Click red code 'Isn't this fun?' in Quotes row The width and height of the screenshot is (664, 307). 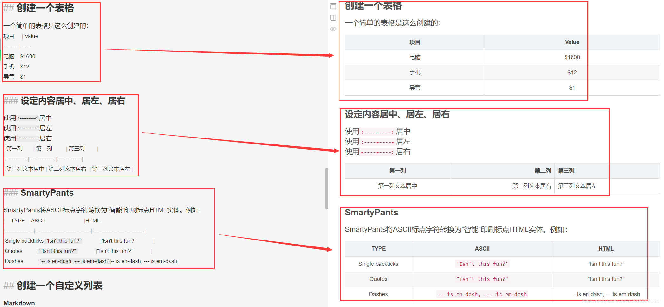coord(482,279)
